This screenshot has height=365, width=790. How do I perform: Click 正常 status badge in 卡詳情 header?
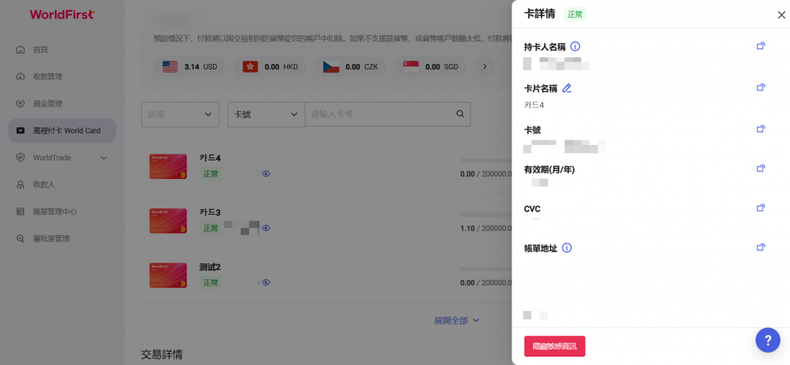click(575, 15)
